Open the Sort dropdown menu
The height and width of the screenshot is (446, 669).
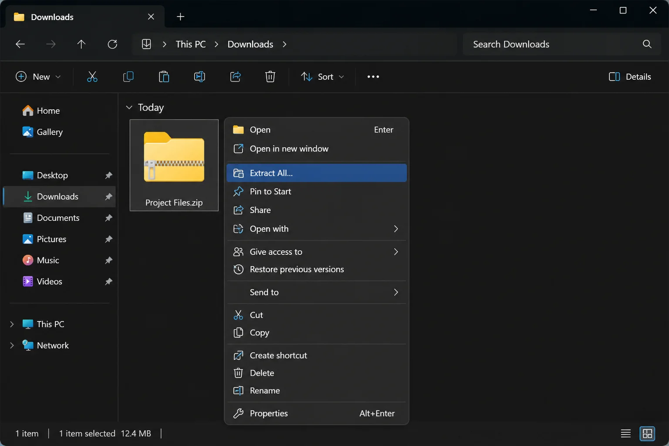click(x=323, y=77)
